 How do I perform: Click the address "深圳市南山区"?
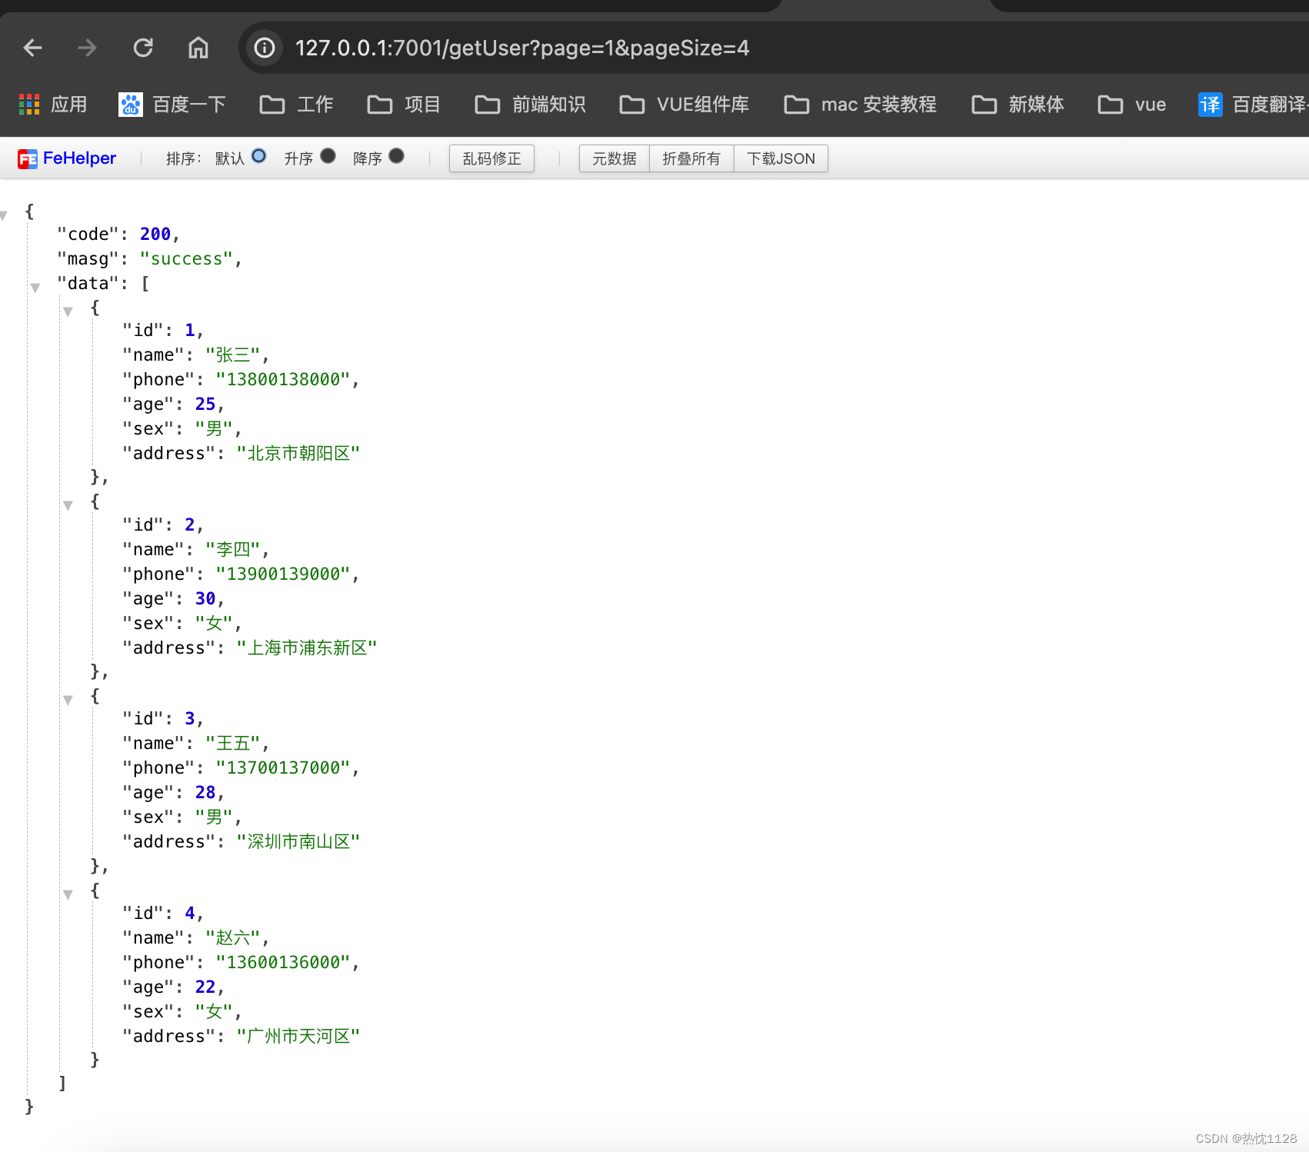coord(298,841)
